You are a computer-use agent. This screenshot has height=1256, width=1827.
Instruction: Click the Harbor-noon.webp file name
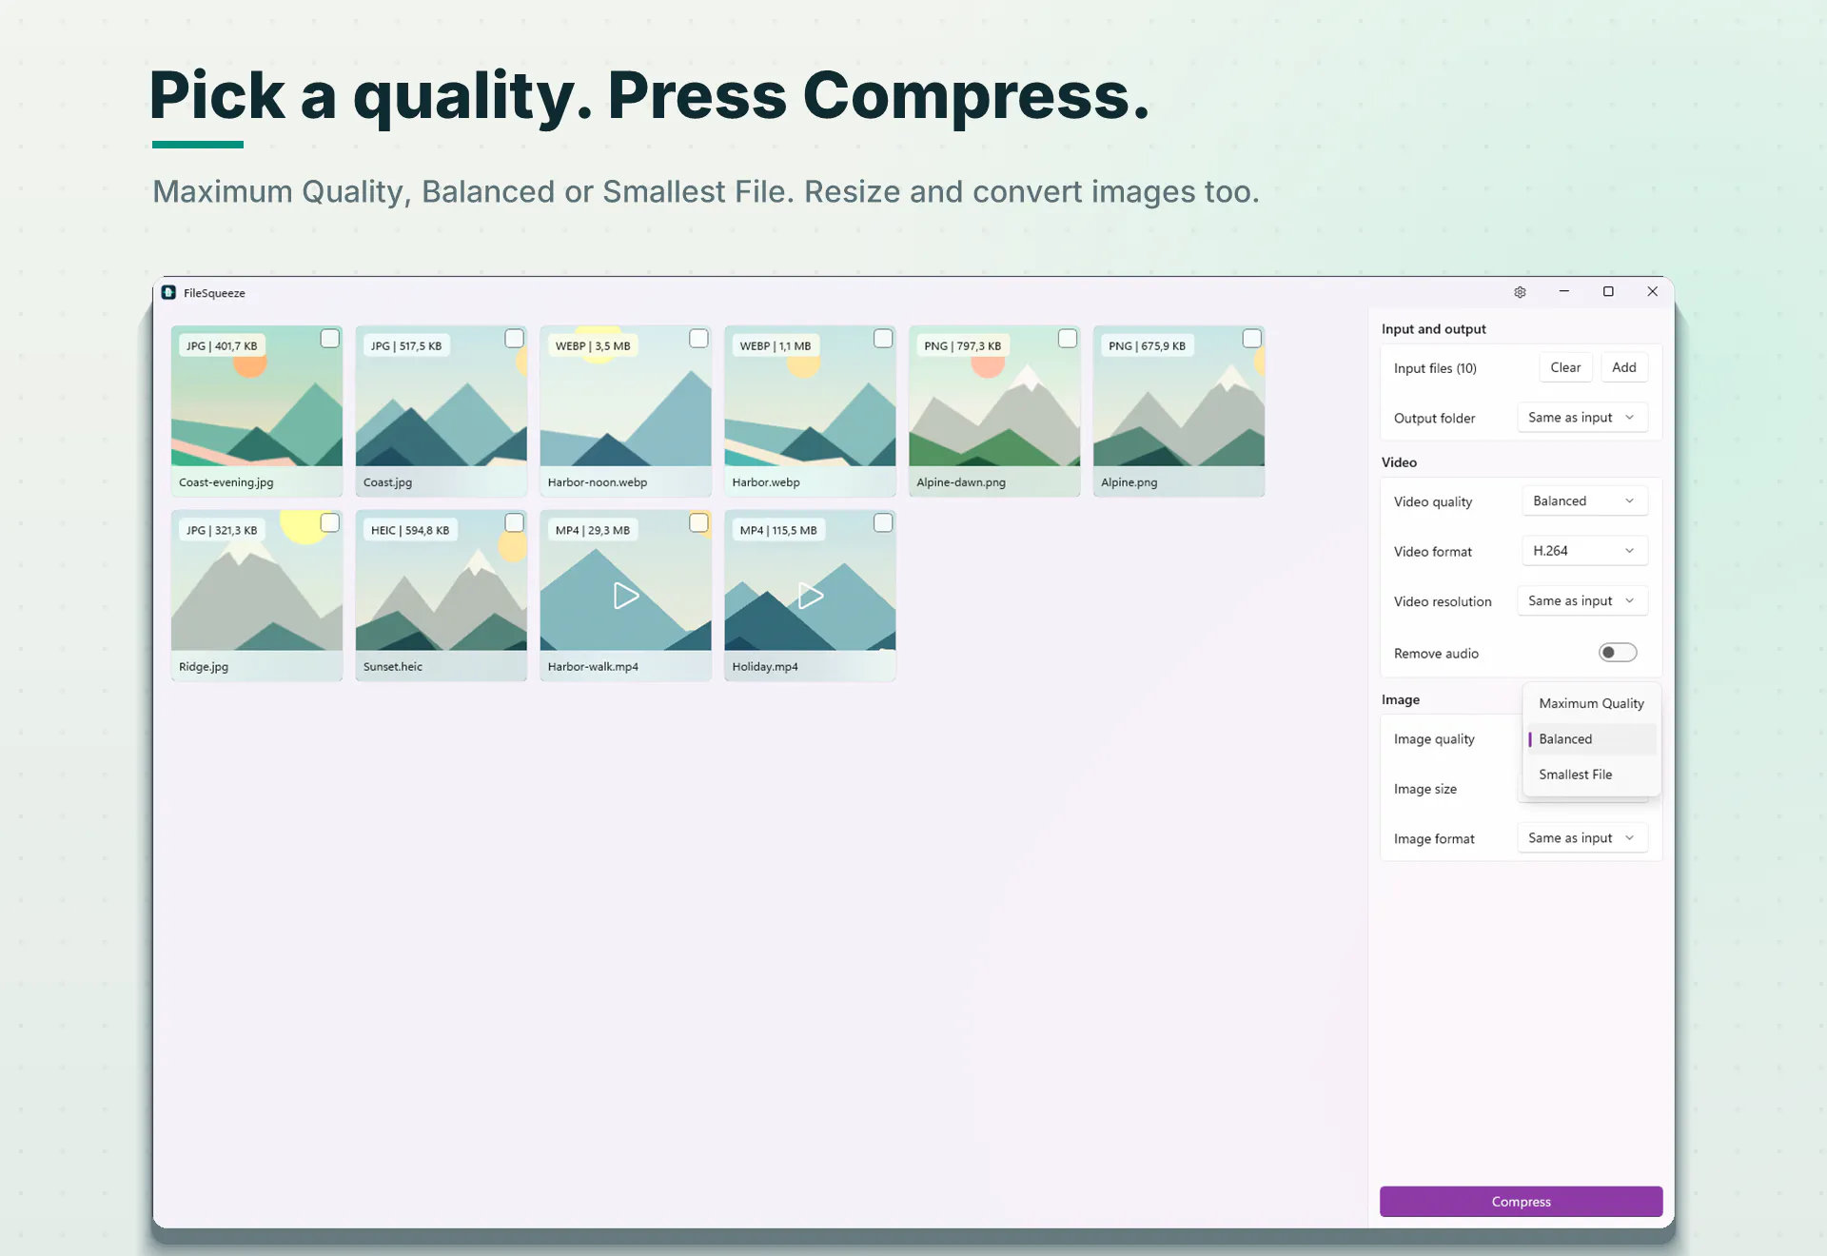(598, 482)
